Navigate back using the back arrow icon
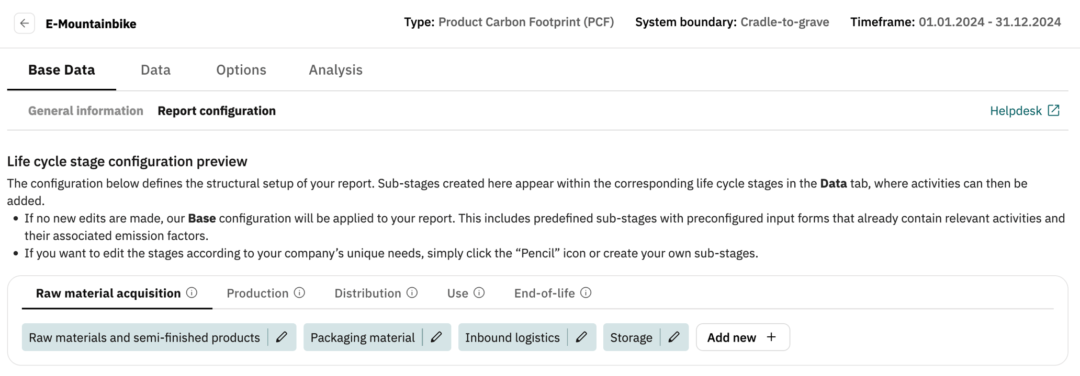Viewport: 1080px width, 376px height. (x=24, y=23)
